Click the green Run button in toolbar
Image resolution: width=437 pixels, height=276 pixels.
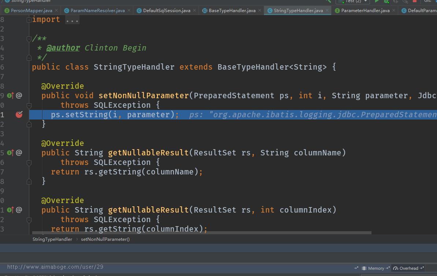[377, 1]
